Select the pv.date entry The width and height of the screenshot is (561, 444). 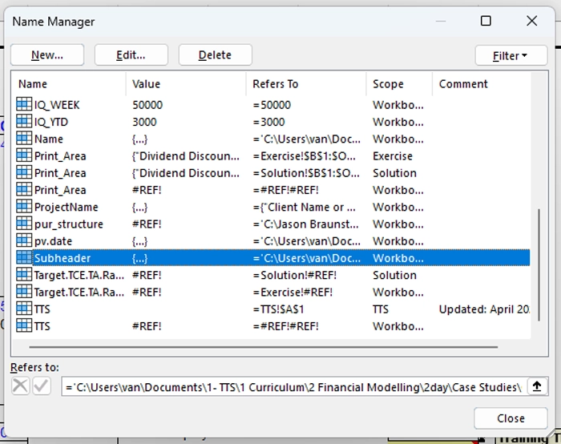pos(272,240)
